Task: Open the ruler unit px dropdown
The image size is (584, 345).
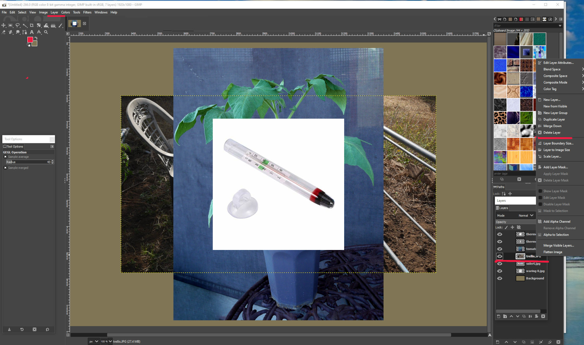Action: [x=94, y=341]
